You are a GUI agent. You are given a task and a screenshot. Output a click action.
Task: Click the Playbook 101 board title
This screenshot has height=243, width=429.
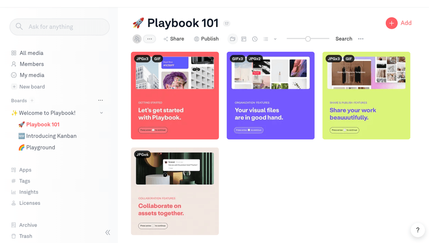(x=183, y=23)
